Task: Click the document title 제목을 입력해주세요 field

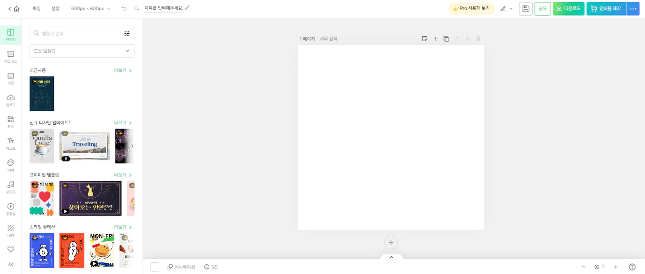Action: click(164, 9)
